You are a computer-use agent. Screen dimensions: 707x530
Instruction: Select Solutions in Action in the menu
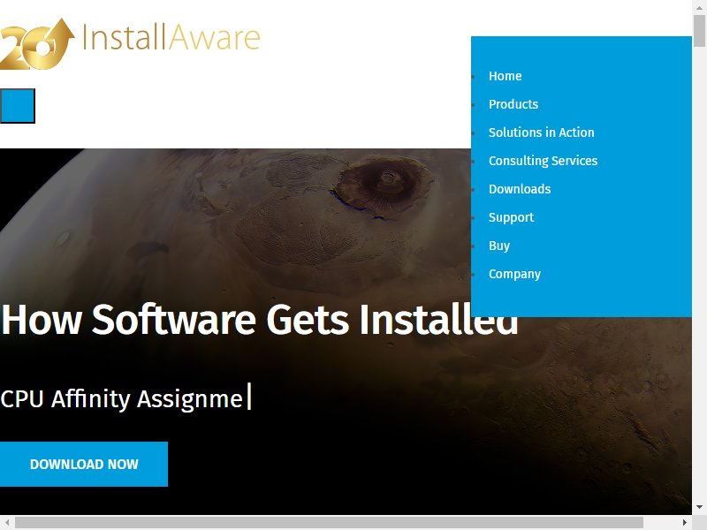(542, 132)
